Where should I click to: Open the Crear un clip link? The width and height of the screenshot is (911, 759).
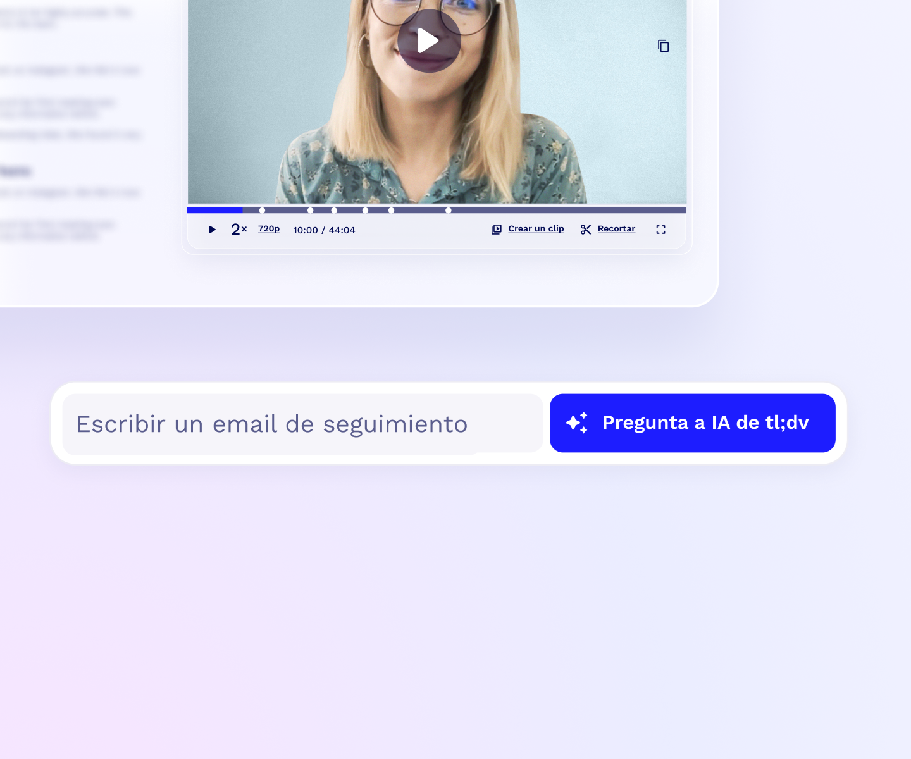point(536,229)
